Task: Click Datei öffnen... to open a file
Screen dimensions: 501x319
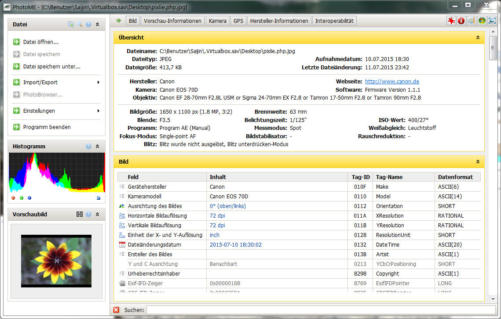Action: coord(40,42)
